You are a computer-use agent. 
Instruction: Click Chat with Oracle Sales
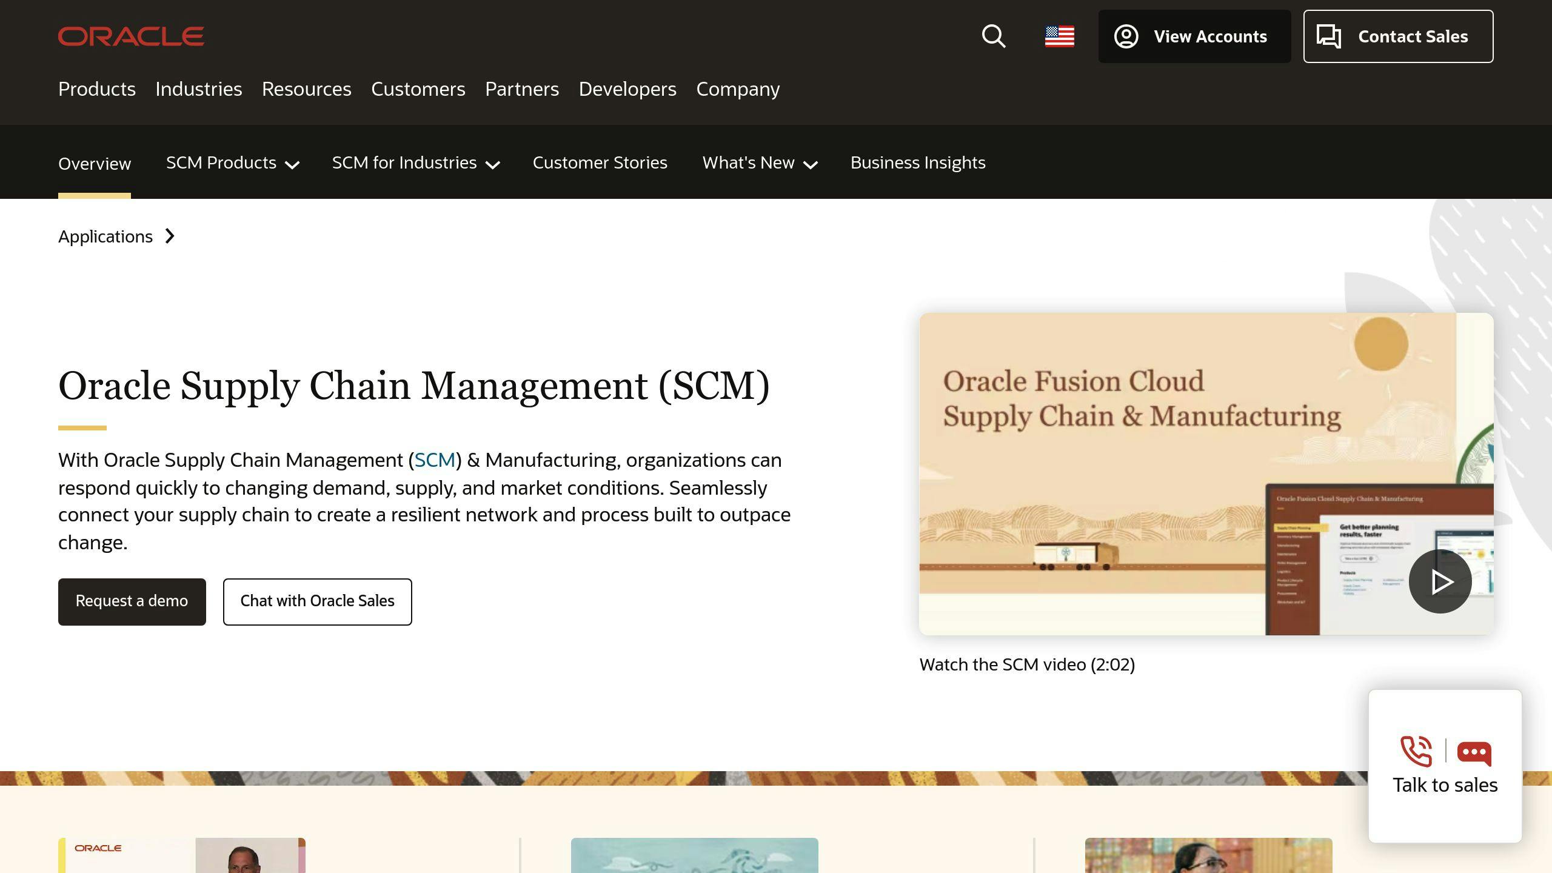point(317,601)
